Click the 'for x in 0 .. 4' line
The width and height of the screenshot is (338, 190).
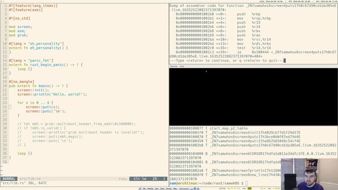35,103
